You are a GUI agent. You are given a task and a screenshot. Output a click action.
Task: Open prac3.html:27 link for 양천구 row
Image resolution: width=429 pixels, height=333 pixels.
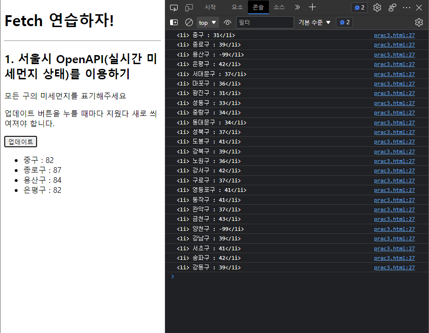pos(394,229)
